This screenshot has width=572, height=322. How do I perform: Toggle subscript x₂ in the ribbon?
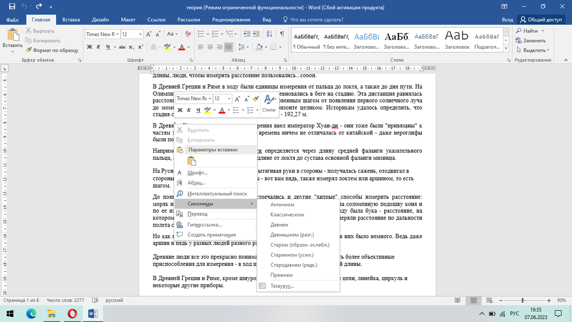coord(132,47)
